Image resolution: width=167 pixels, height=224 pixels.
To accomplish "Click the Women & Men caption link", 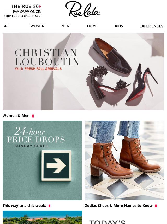I will click(16, 116).
